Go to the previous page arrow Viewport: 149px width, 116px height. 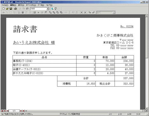click(x=7, y=111)
